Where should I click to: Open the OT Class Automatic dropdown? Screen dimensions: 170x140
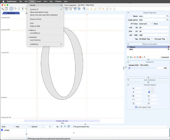[145, 24]
